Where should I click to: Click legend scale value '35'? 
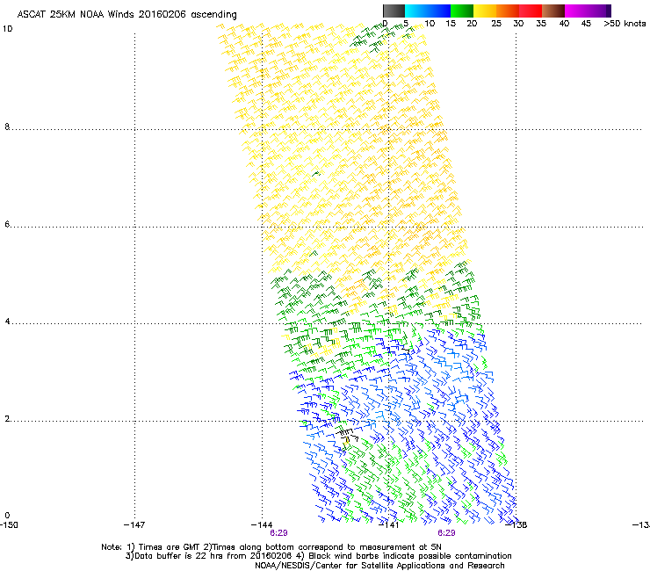click(x=541, y=24)
